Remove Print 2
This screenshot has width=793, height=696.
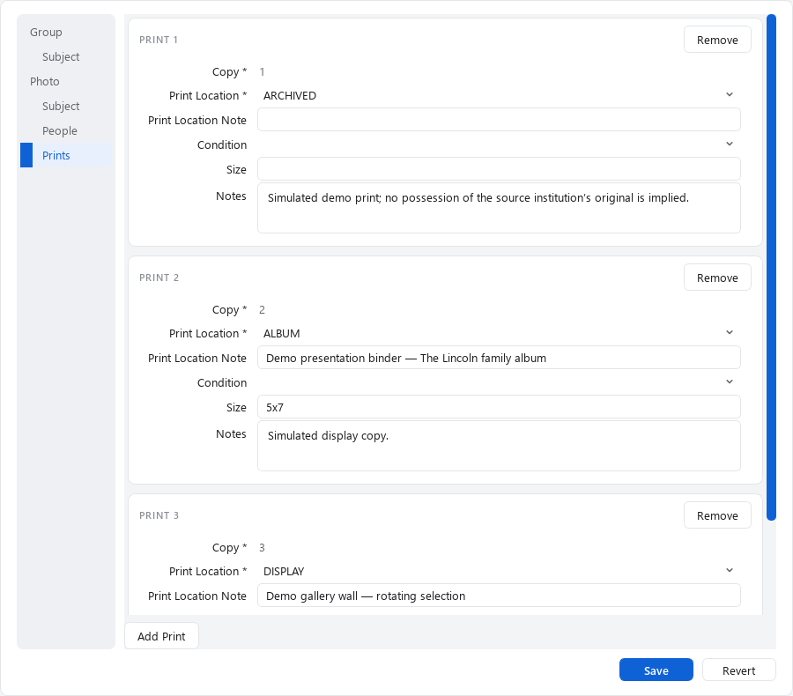tap(717, 278)
